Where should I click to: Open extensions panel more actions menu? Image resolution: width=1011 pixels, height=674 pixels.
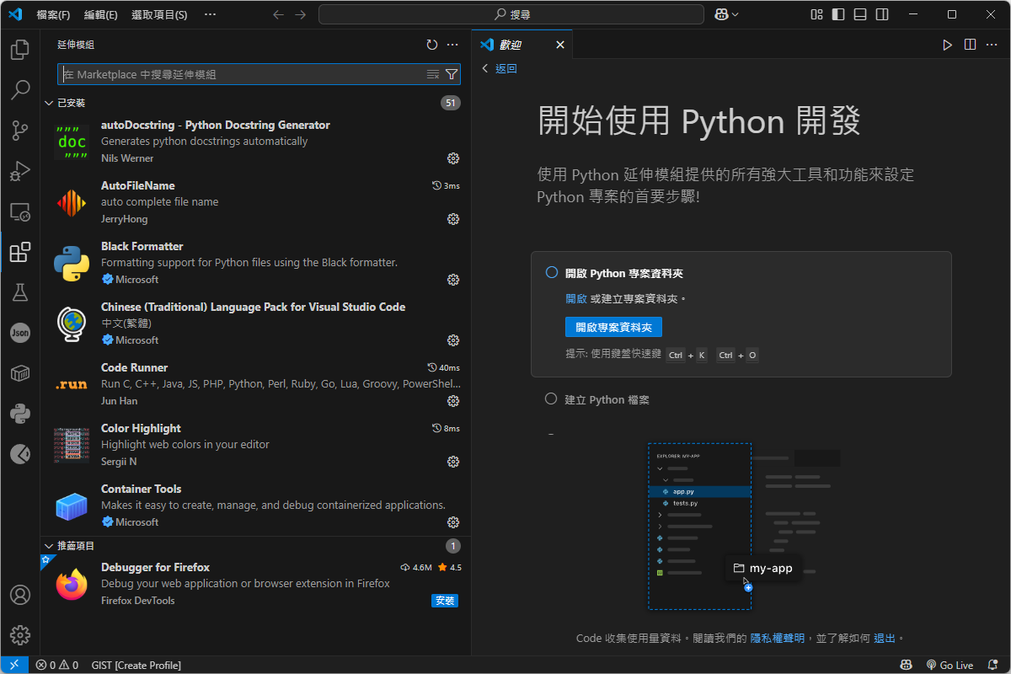click(x=452, y=45)
